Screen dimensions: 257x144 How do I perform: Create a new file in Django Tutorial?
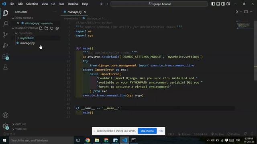coord(41,28)
